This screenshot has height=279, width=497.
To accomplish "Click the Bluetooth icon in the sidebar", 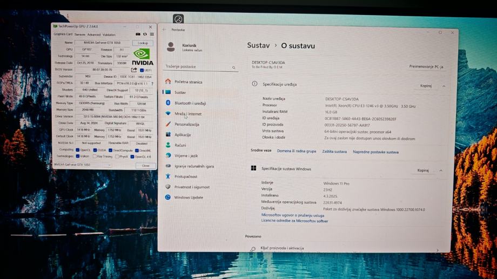I will click(168, 103).
